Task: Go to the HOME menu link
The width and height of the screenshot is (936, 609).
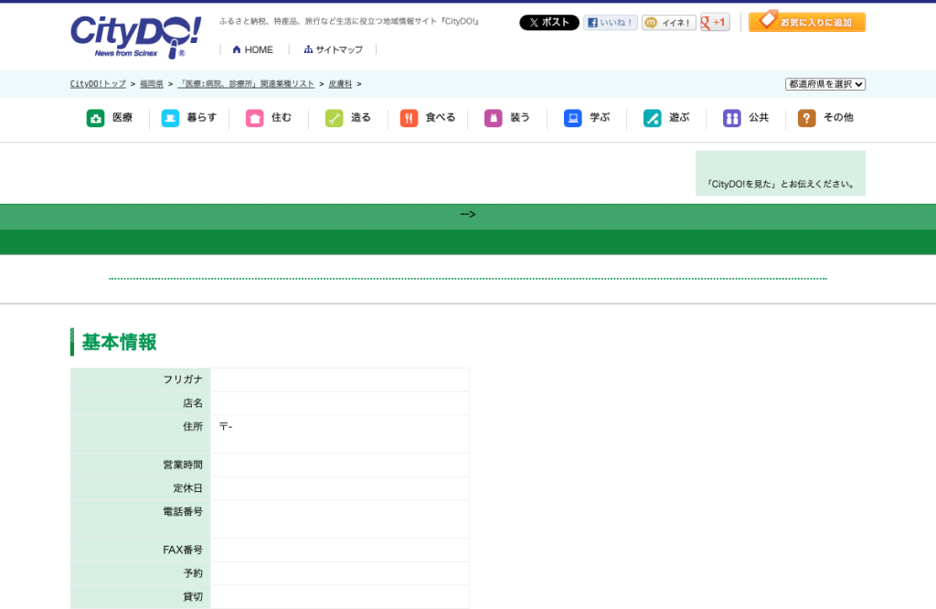Action: coord(259,49)
